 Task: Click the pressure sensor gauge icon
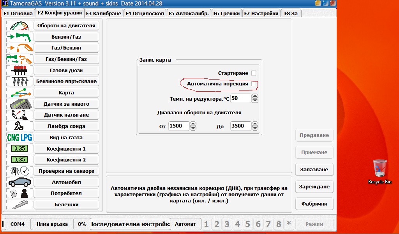pyautogui.click(x=19, y=115)
